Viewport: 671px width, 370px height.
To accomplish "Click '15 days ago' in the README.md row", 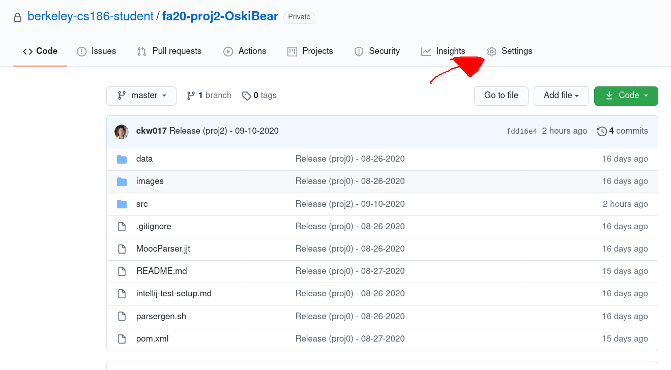I will (625, 271).
